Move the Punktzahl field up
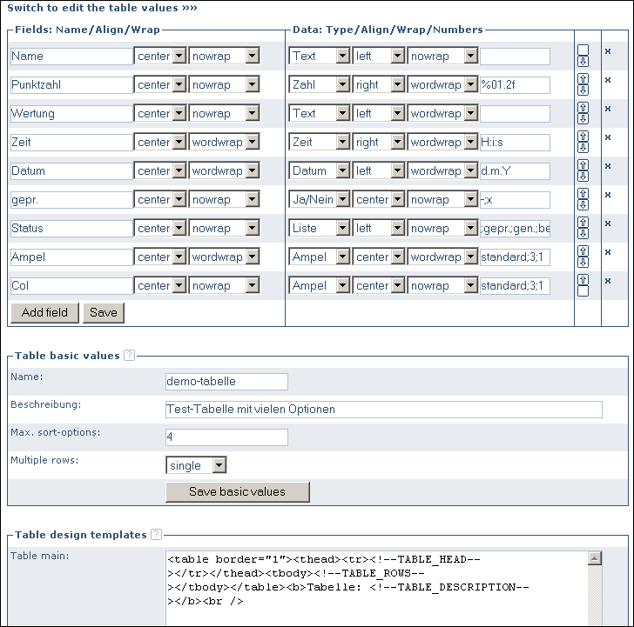Viewport: 634px width, 627px height. 583,79
